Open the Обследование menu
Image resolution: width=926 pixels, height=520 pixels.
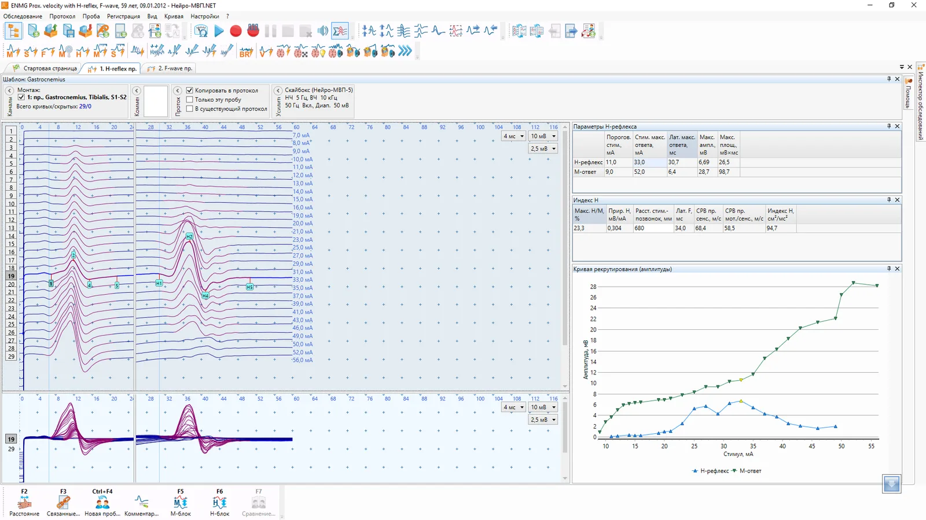(x=23, y=16)
